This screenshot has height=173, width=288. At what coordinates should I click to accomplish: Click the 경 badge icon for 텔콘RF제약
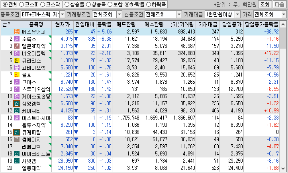pos(17,46)
